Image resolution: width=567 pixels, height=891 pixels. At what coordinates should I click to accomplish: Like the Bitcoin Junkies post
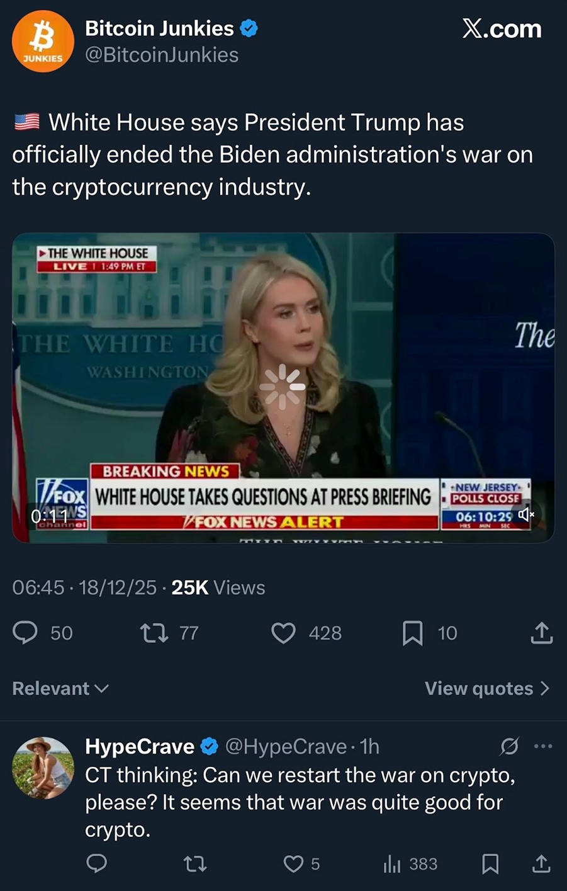[x=283, y=632]
